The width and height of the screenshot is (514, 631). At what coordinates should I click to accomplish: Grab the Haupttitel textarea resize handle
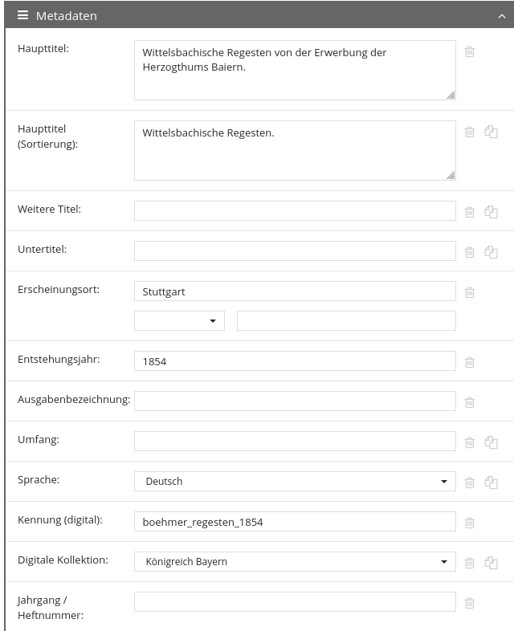(x=451, y=95)
